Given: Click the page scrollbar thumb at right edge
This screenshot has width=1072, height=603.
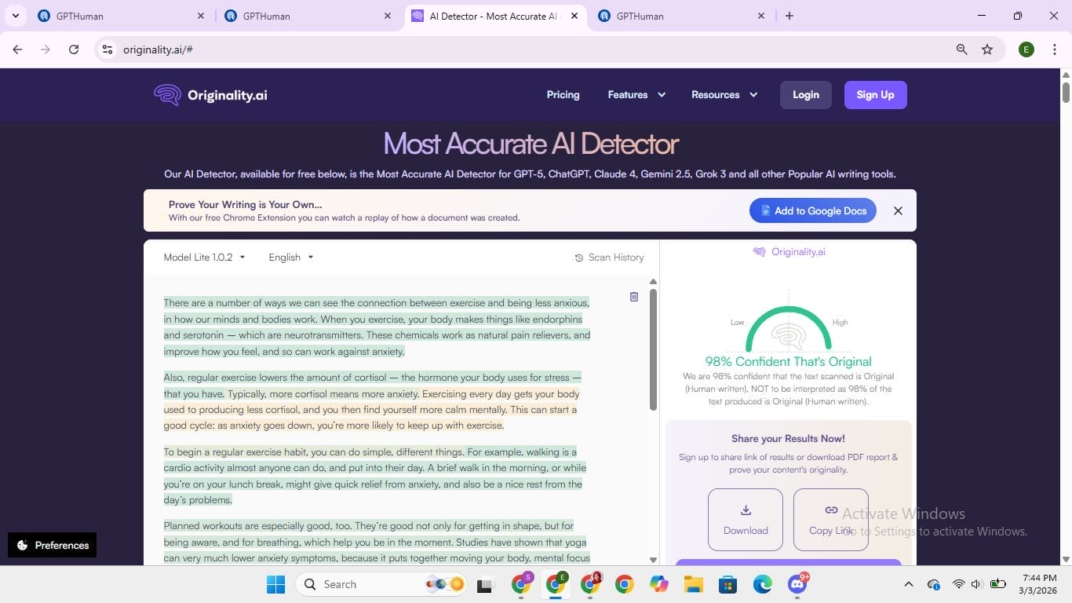Looking at the screenshot, I should [1066, 92].
